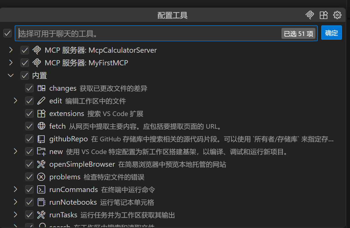Click the 已选 51 项 badge
The width and height of the screenshot is (350, 228).
coord(298,34)
